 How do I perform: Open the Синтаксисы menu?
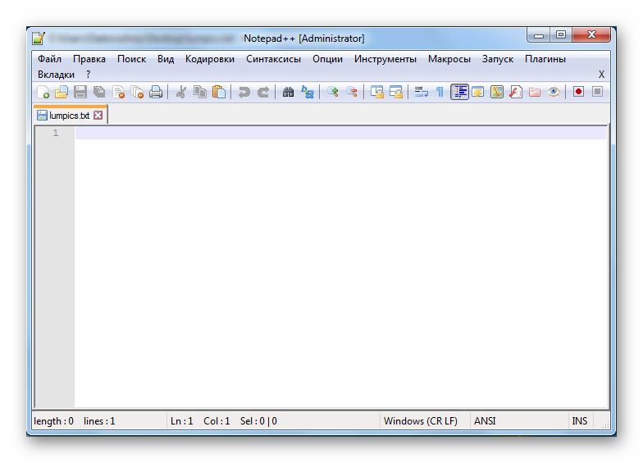(274, 59)
